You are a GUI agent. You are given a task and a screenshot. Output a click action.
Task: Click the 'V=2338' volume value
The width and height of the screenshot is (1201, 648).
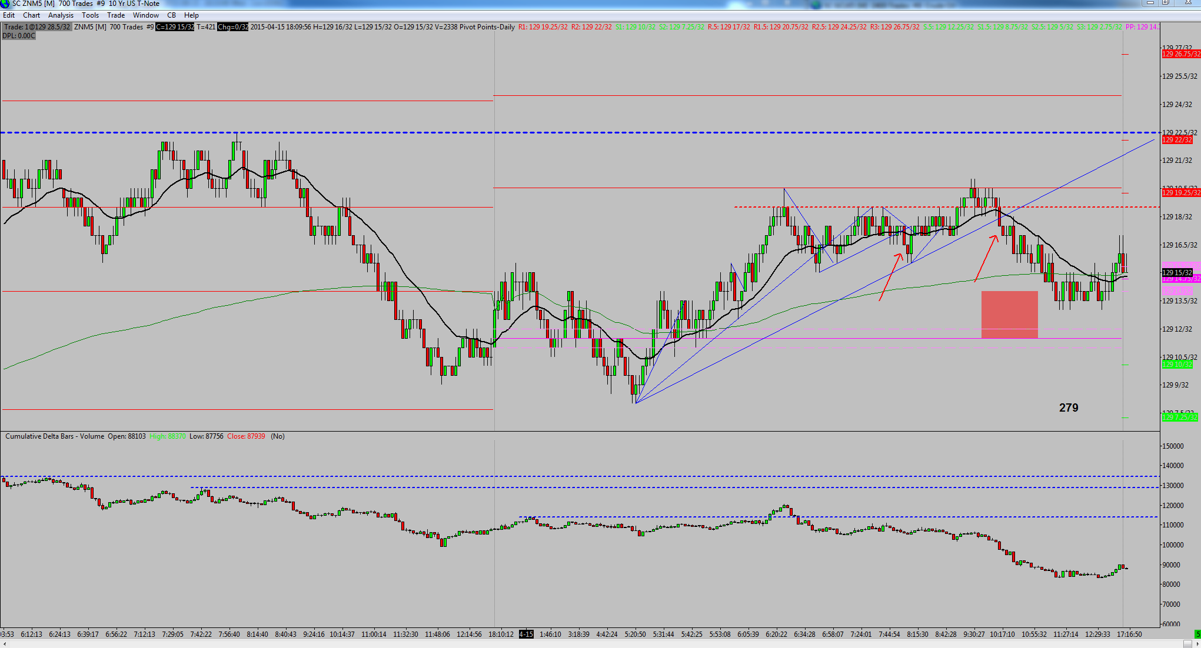[447, 27]
